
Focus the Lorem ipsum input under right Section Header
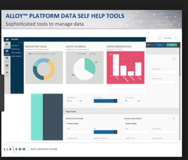pos(164,132)
